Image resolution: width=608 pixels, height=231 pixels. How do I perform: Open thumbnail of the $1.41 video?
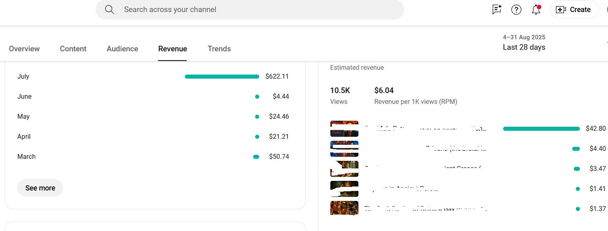pyautogui.click(x=344, y=189)
